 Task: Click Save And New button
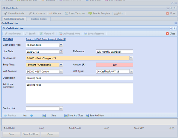(x=95, y=115)
